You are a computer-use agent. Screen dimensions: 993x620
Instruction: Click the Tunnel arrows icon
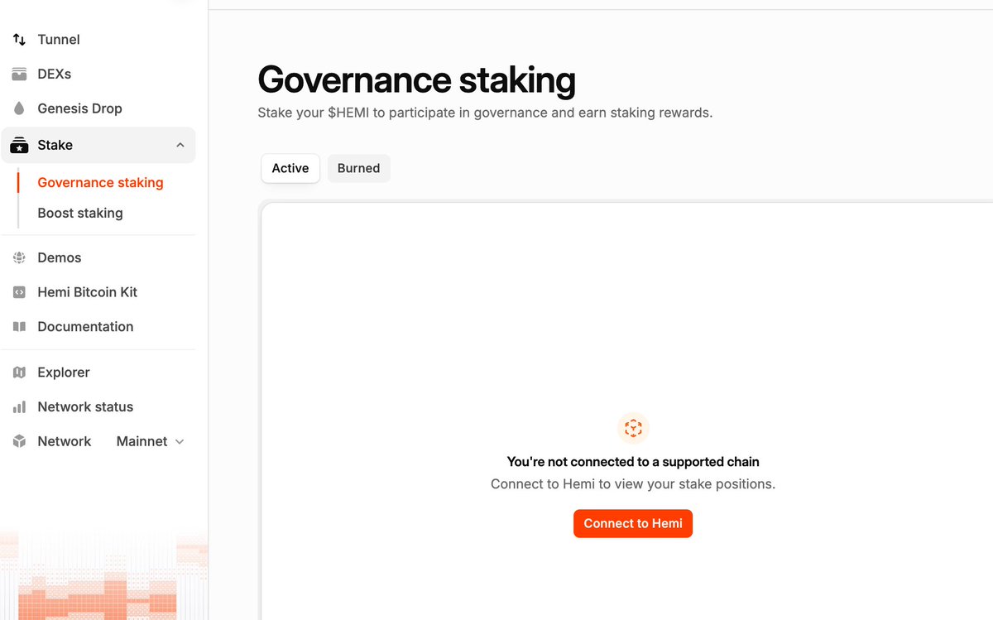point(19,40)
